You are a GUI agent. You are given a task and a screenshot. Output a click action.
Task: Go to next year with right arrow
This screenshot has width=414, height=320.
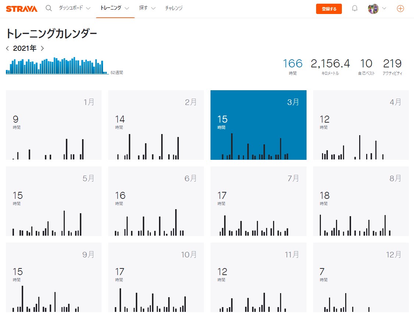tap(42, 48)
